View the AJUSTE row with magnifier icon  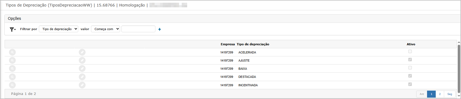click(x=12, y=60)
